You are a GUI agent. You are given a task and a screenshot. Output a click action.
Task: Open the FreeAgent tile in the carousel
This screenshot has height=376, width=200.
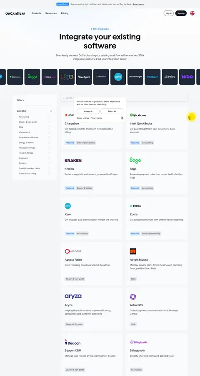tap(84, 77)
